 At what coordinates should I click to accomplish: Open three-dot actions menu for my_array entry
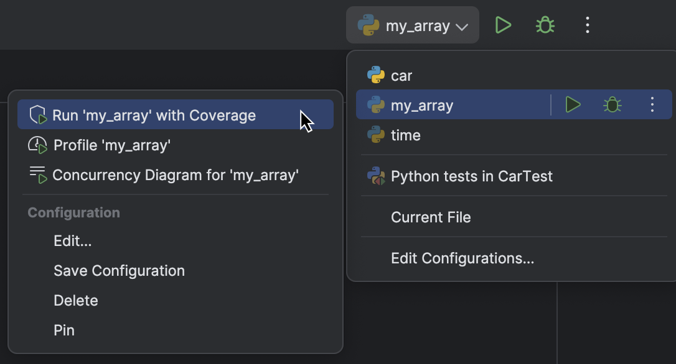(652, 104)
